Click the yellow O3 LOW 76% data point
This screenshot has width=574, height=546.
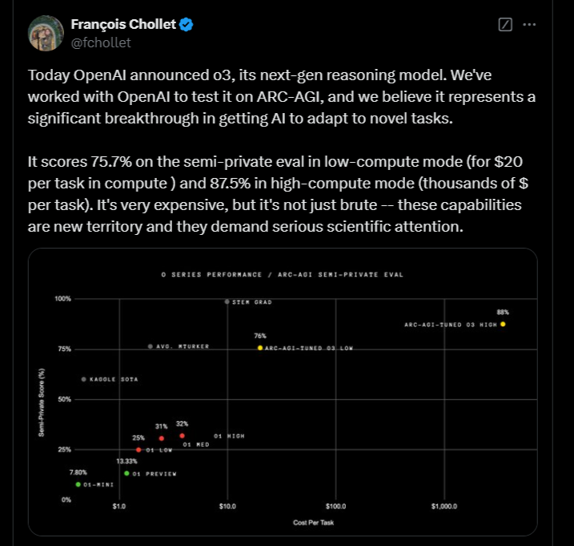pos(260,348)
